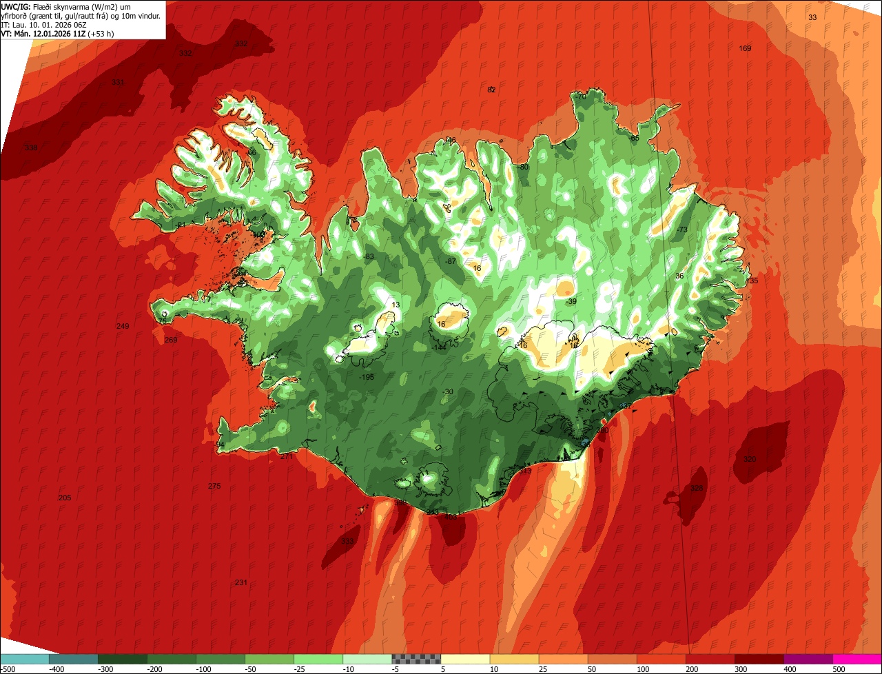
Task: Click the inland value '-39'
Action: [571, 302]
